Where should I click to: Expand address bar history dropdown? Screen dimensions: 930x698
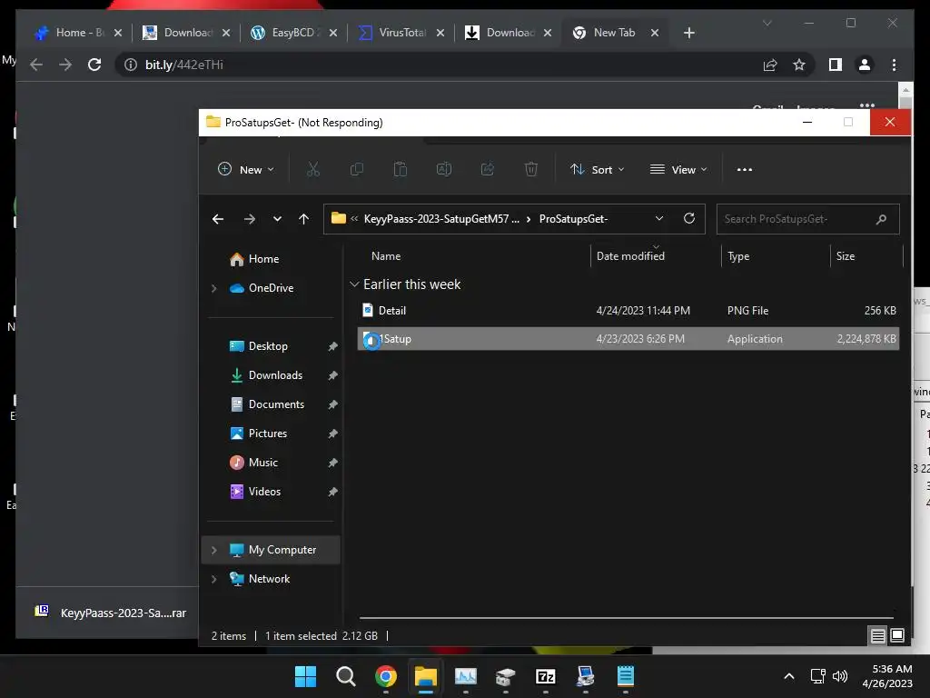click(x=659, y=218)
